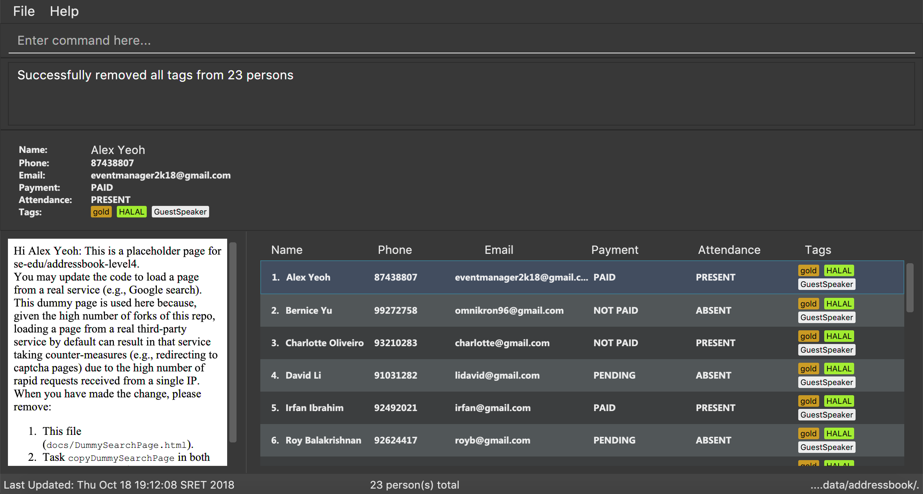Click GuestSpeaker tag in details panel
923x494 pixels.
pyautogui.click(x=180, y=212)
